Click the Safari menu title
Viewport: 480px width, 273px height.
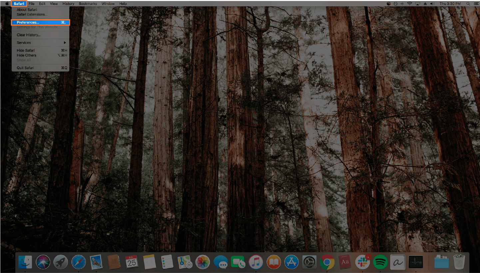pyautogui.click(x=19, y=4)
